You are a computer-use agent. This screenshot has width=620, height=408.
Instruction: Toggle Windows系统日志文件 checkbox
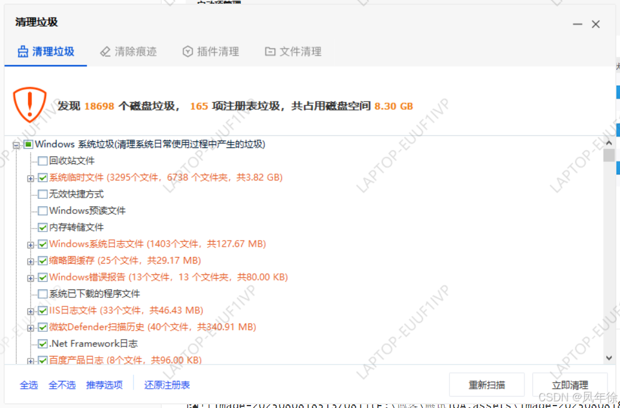click(x=43, y=244)
